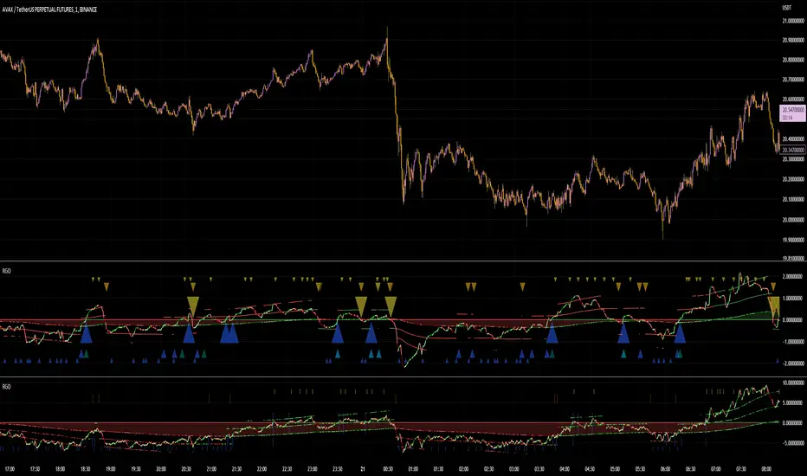Viewport: 807px width, 476px height.
Task: Click the 21:00 time axis label
Action: pos(211,469)
